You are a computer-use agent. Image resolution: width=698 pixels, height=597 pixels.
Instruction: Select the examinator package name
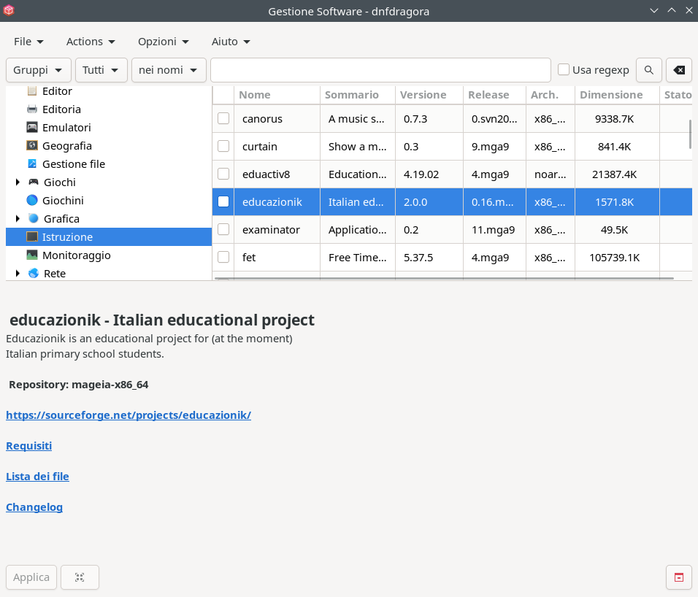click(271, 230)
